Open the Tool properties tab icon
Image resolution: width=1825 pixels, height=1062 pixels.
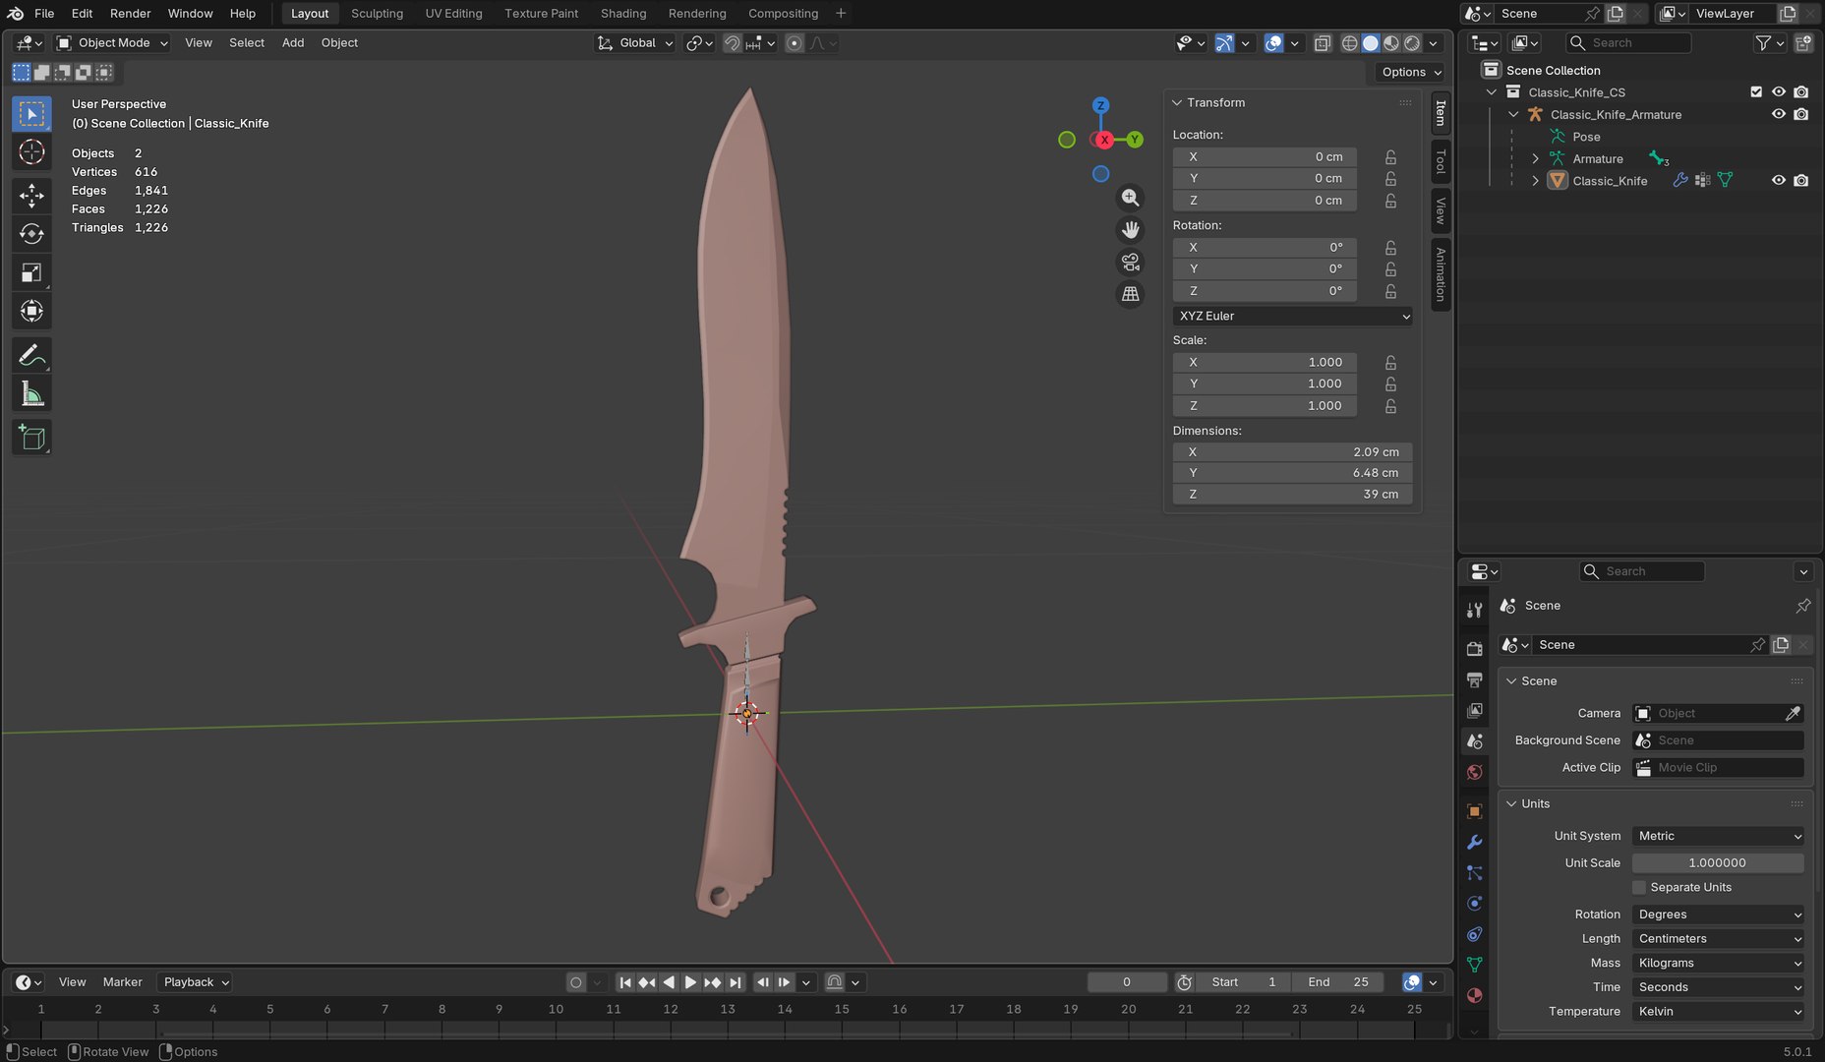tap(1474, 611)
